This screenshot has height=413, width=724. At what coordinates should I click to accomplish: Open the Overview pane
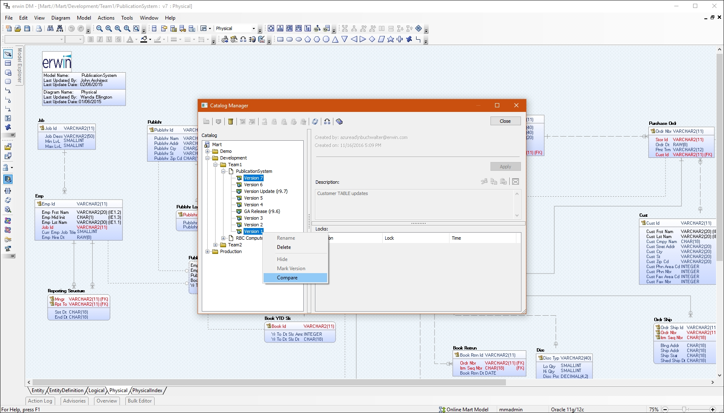coord(107,401)
